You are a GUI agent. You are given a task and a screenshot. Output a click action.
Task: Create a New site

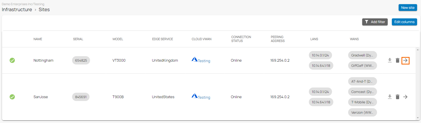pos(407,8)
